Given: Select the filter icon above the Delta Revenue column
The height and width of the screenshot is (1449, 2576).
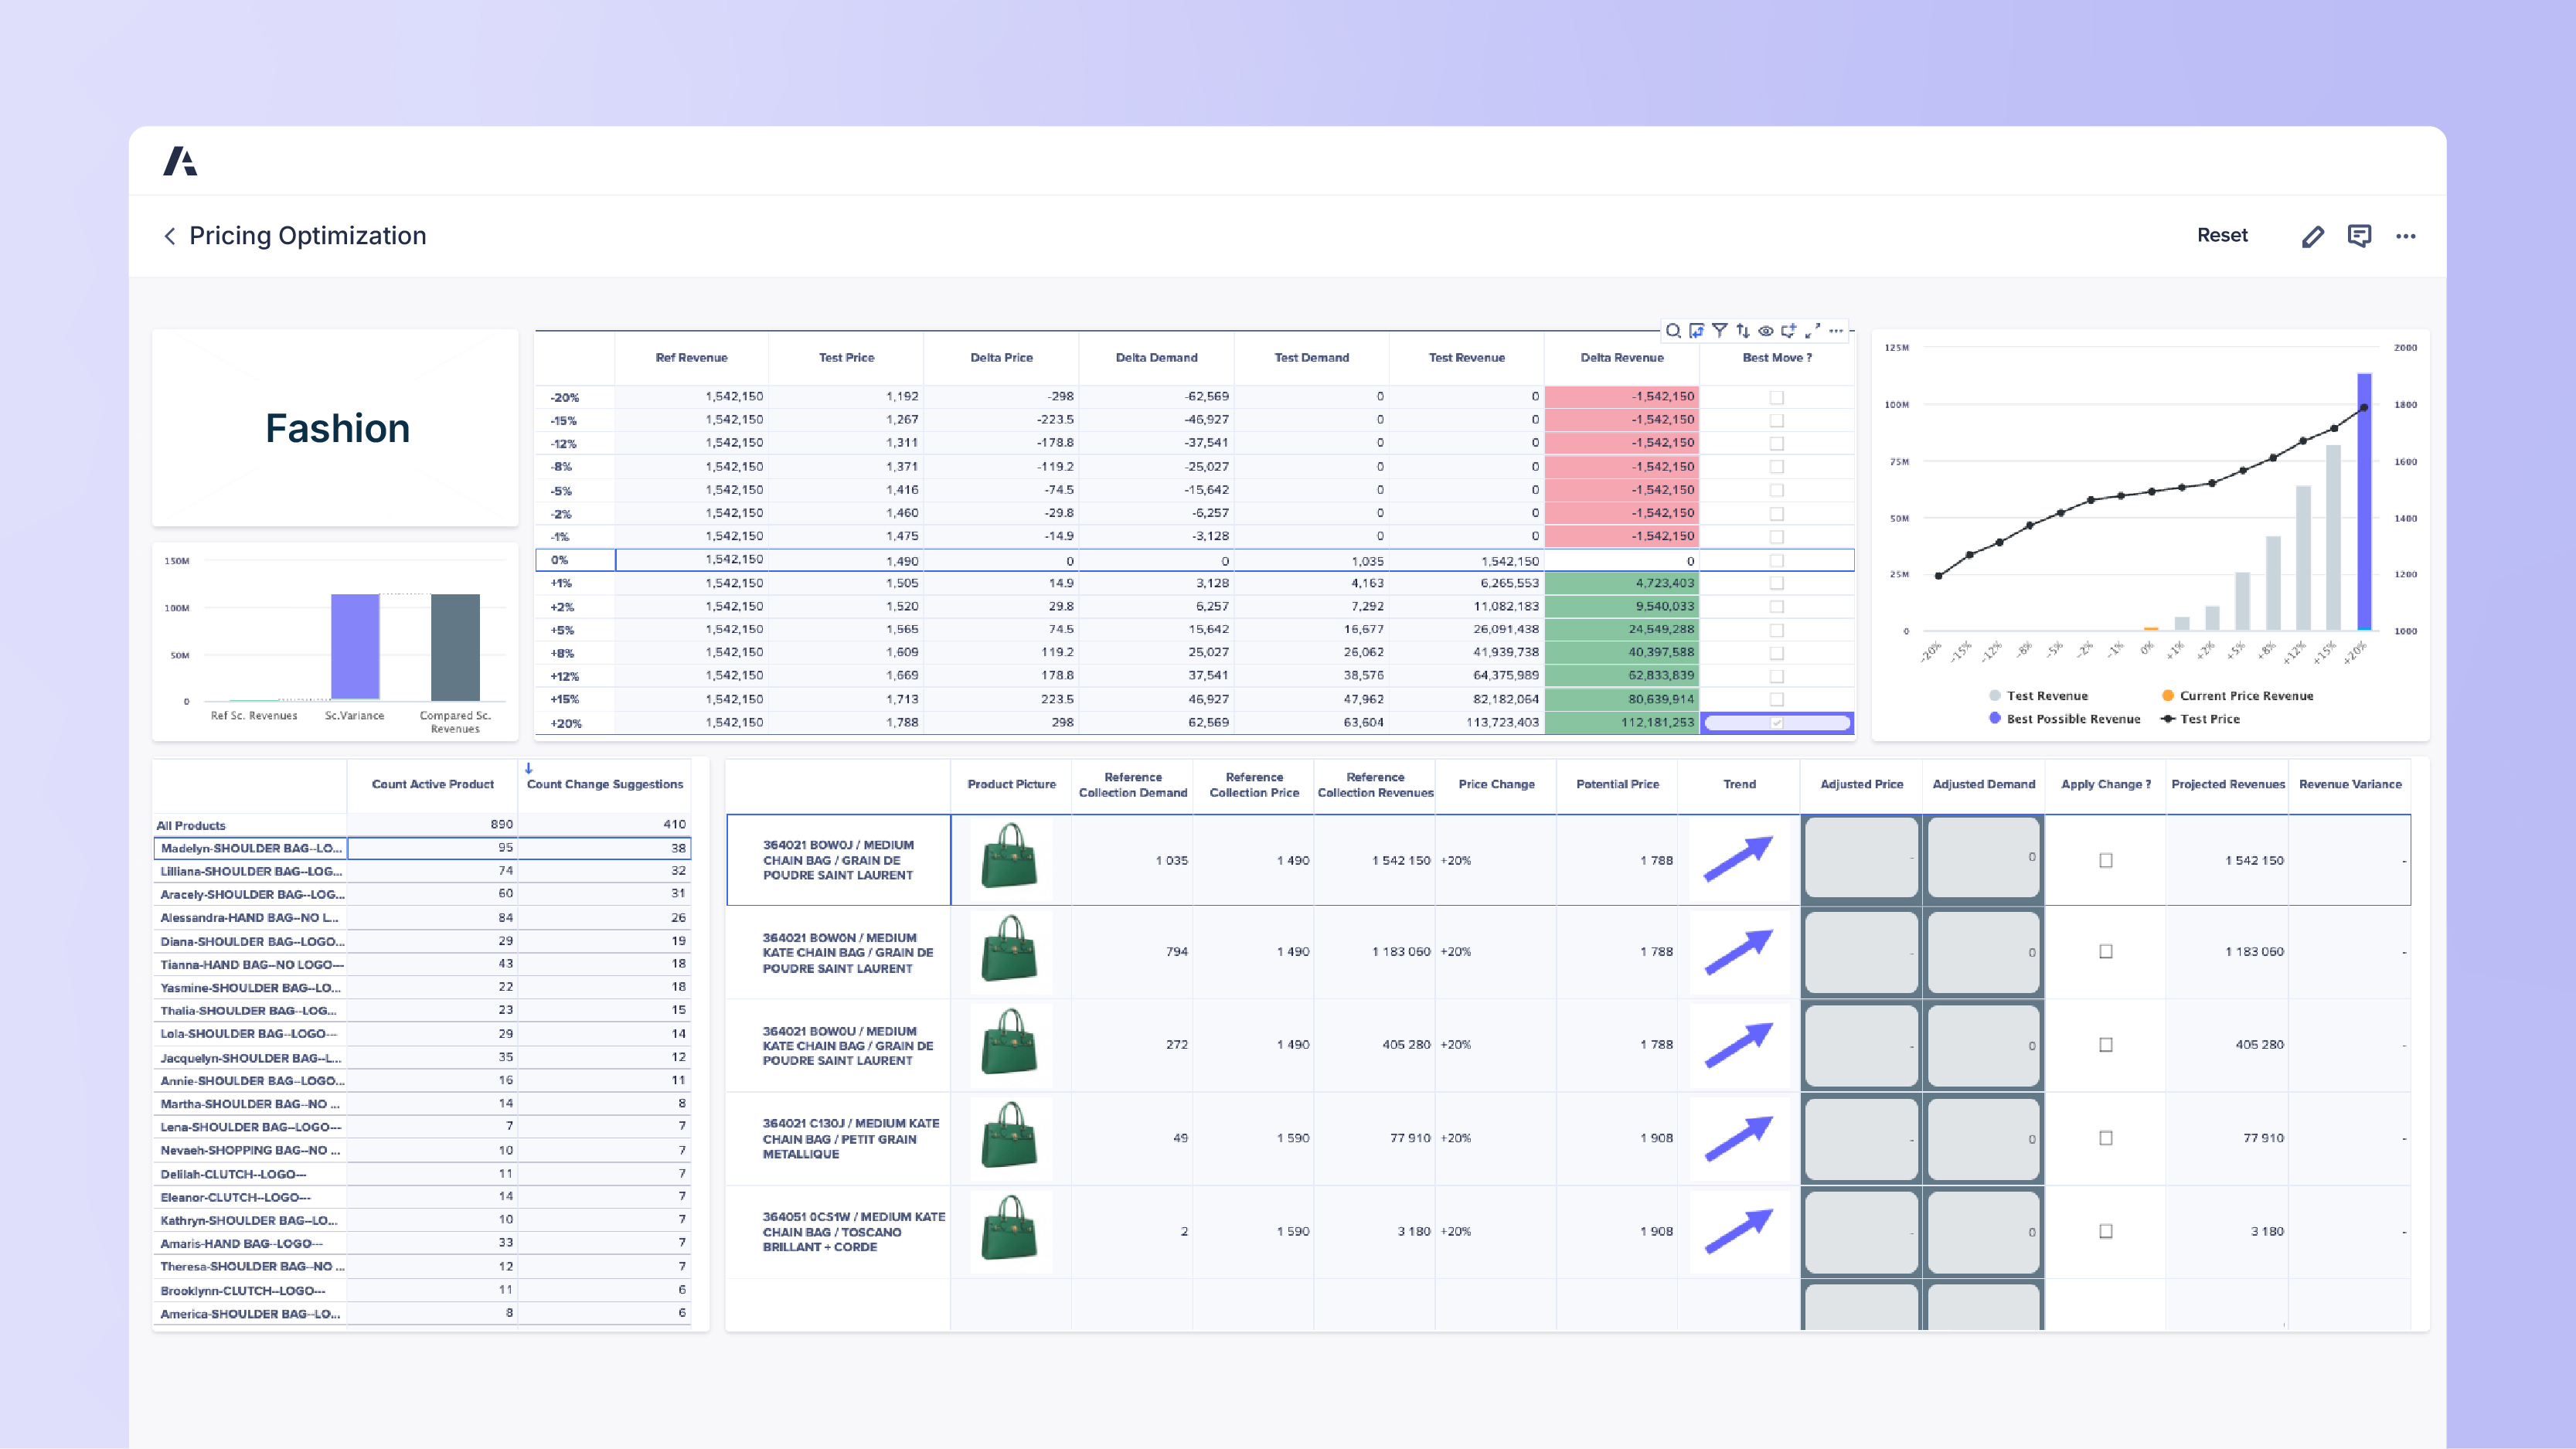Looking at the screenshot, I should [x=1720, y=330].
